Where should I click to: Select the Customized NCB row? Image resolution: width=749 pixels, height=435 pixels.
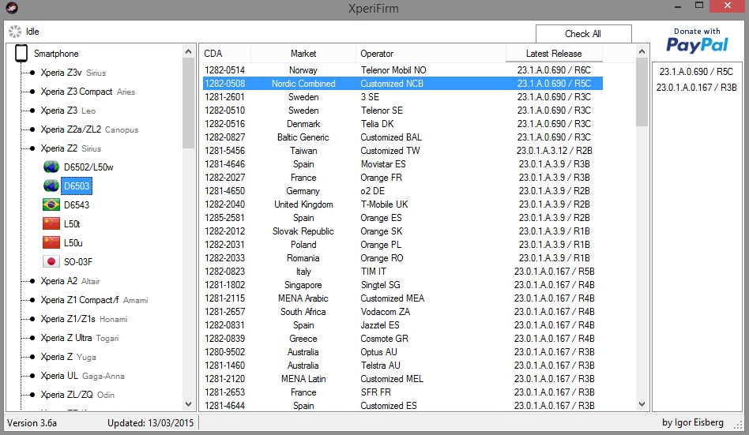pyautogui.click(x=403, y=84)
